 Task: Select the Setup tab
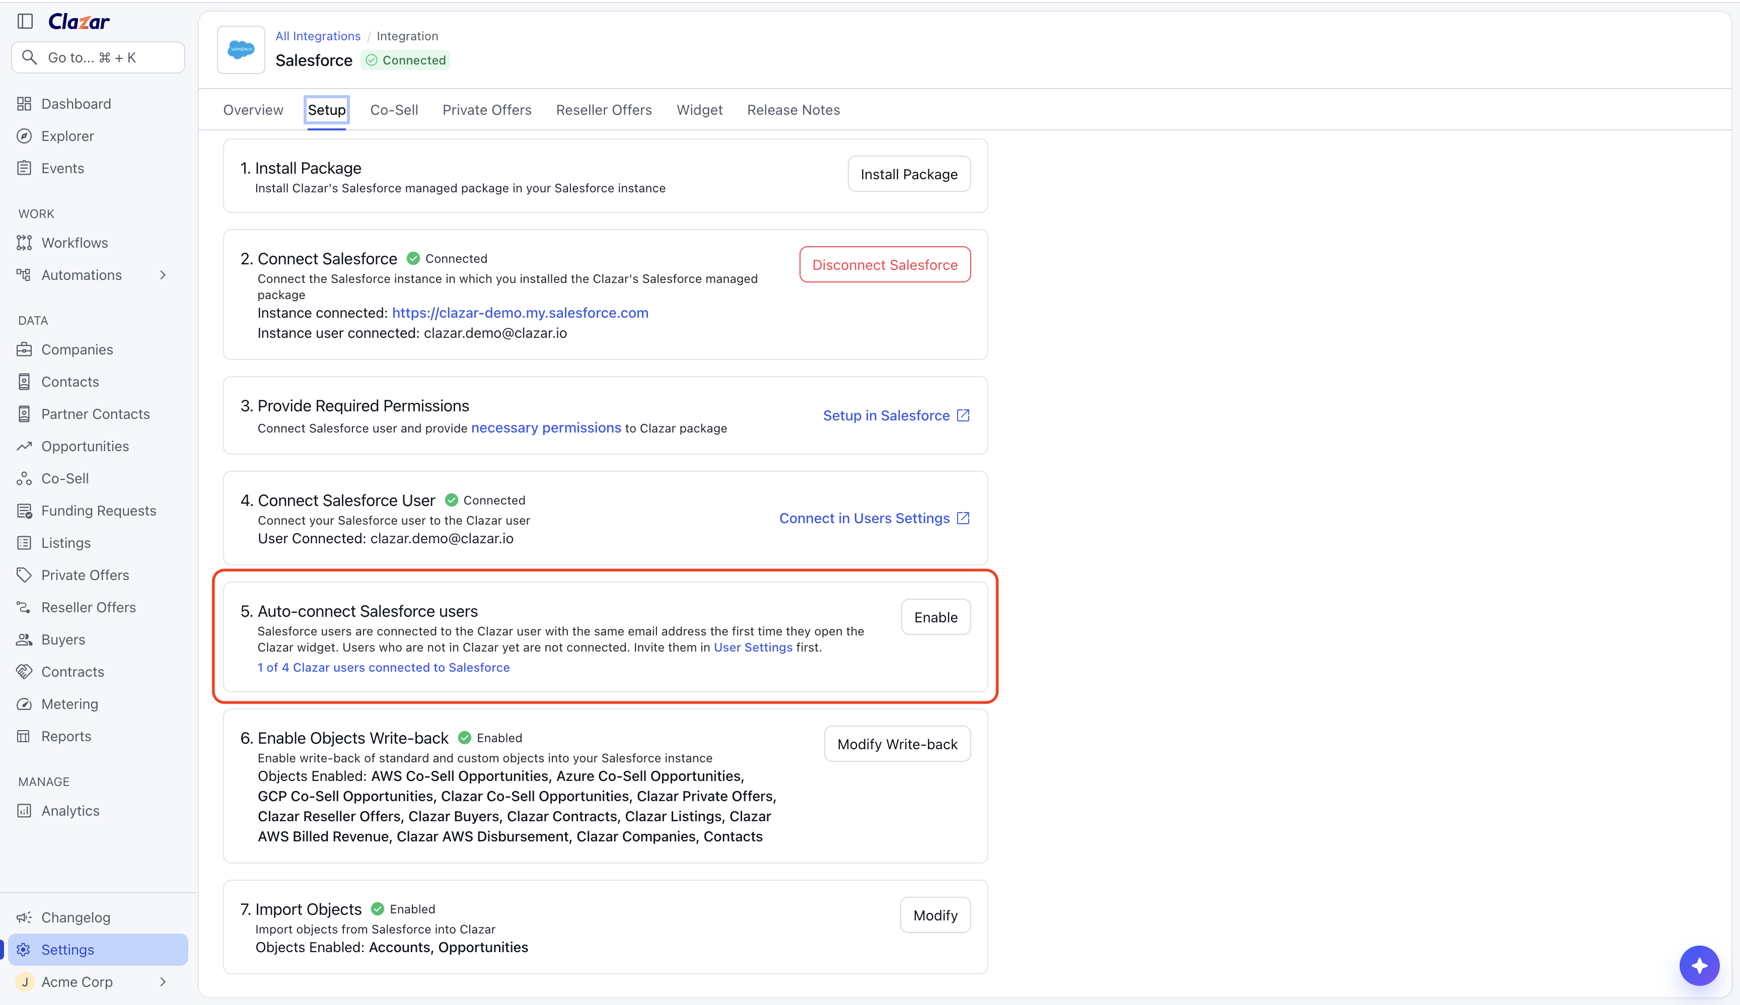(326, 110)
